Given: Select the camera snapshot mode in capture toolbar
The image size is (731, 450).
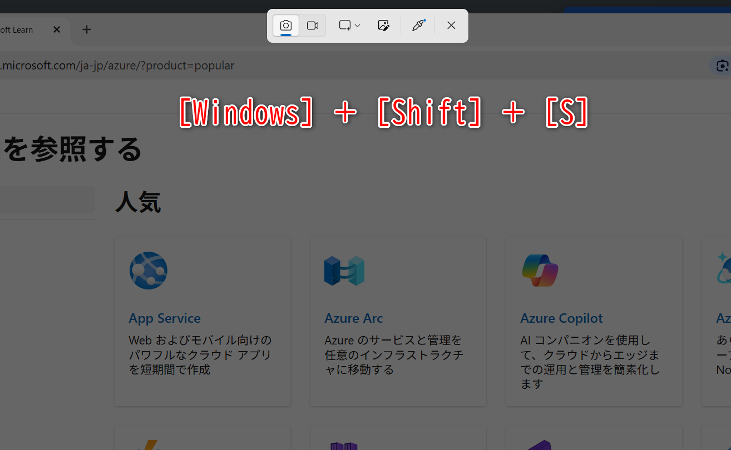Looking at the screenshot, I should 285,25.
